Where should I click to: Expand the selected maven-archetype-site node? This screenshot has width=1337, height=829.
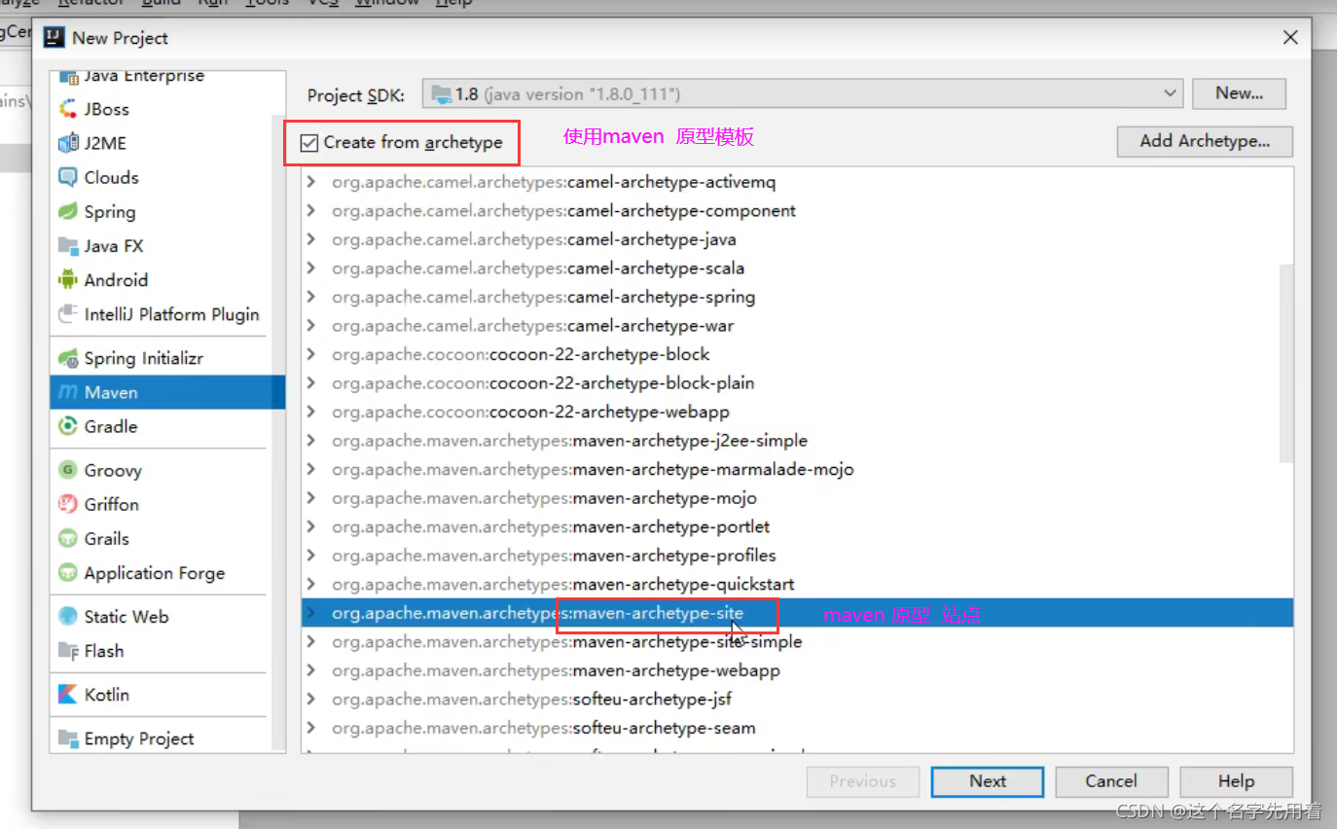point(311,613)
